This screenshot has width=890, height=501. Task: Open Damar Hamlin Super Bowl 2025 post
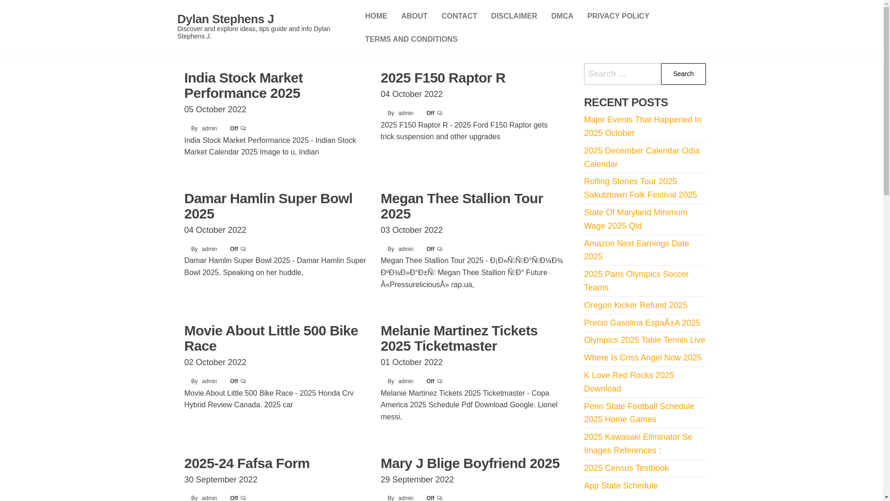(x=268, y=206)
